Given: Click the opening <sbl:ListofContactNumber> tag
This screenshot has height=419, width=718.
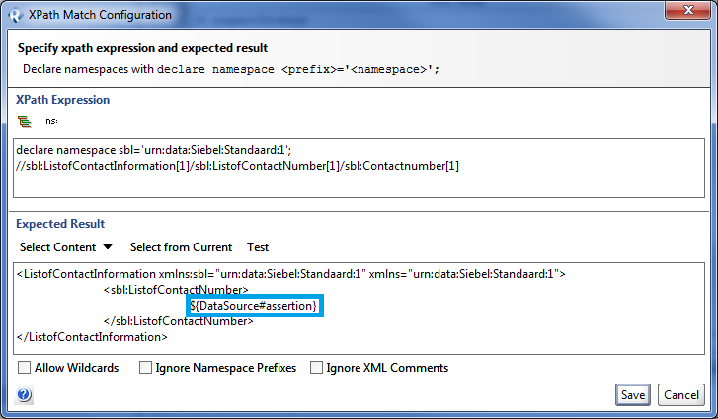Looking at the screenshot, I should pyautogui.click(x=175, y=290).
